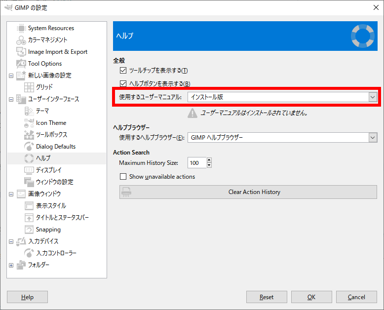
Task: Click the large lifebuoy icon in header
Action: coord(363,36)
